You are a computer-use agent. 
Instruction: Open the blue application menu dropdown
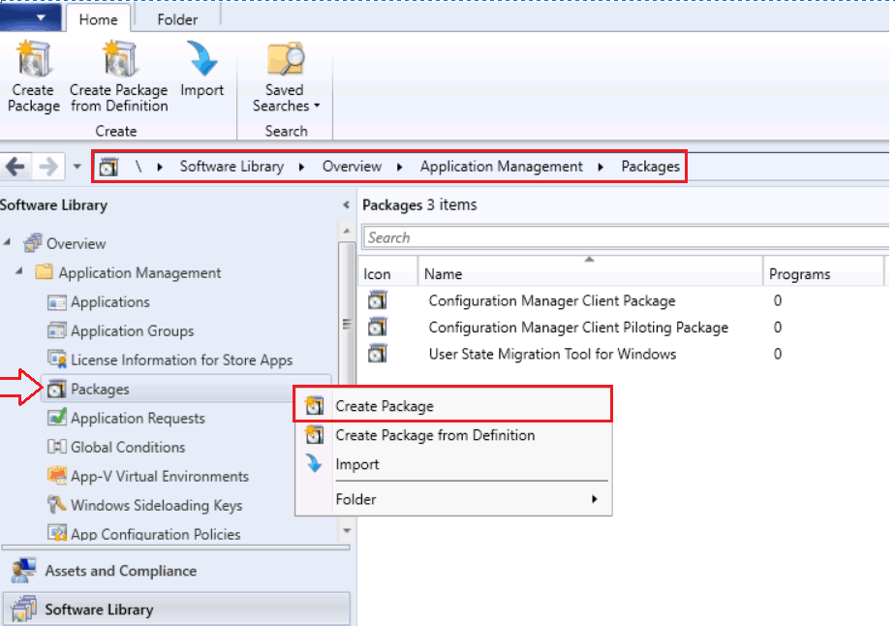click(x=30, y=17)
